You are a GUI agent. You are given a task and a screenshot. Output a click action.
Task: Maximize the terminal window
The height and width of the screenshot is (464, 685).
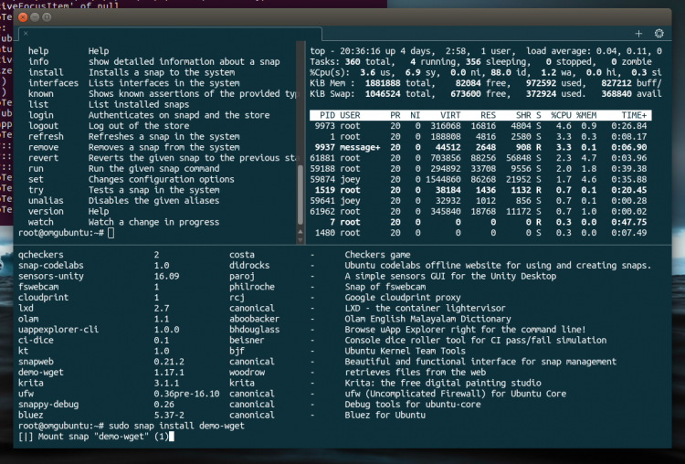point(47,17)
